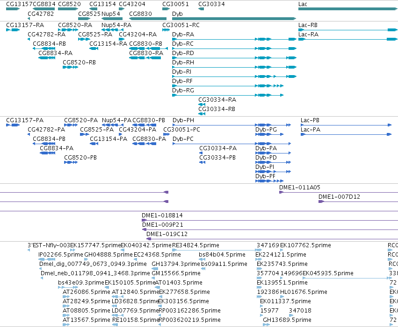Open protein label Dyb-PD
398x327 pixels.
coord(266,158)
